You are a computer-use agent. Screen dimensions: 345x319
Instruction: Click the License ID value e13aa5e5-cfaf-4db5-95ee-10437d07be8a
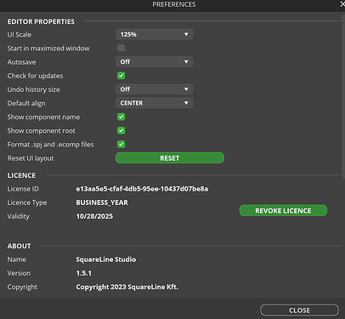(x=142, y=189)
